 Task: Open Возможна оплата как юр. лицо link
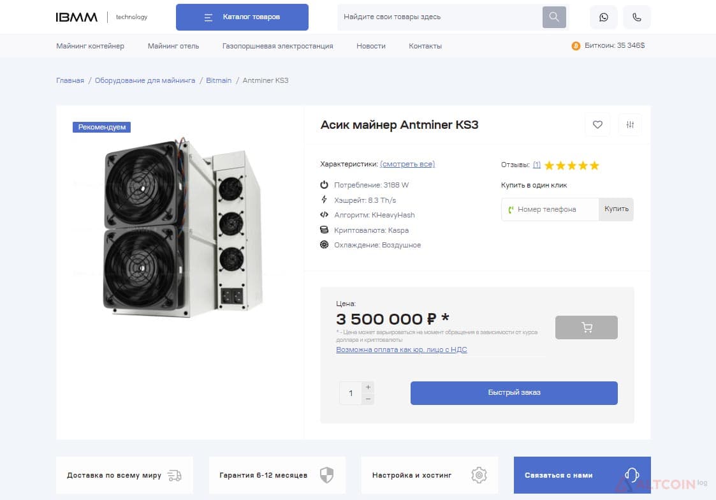tap(402, 349)
